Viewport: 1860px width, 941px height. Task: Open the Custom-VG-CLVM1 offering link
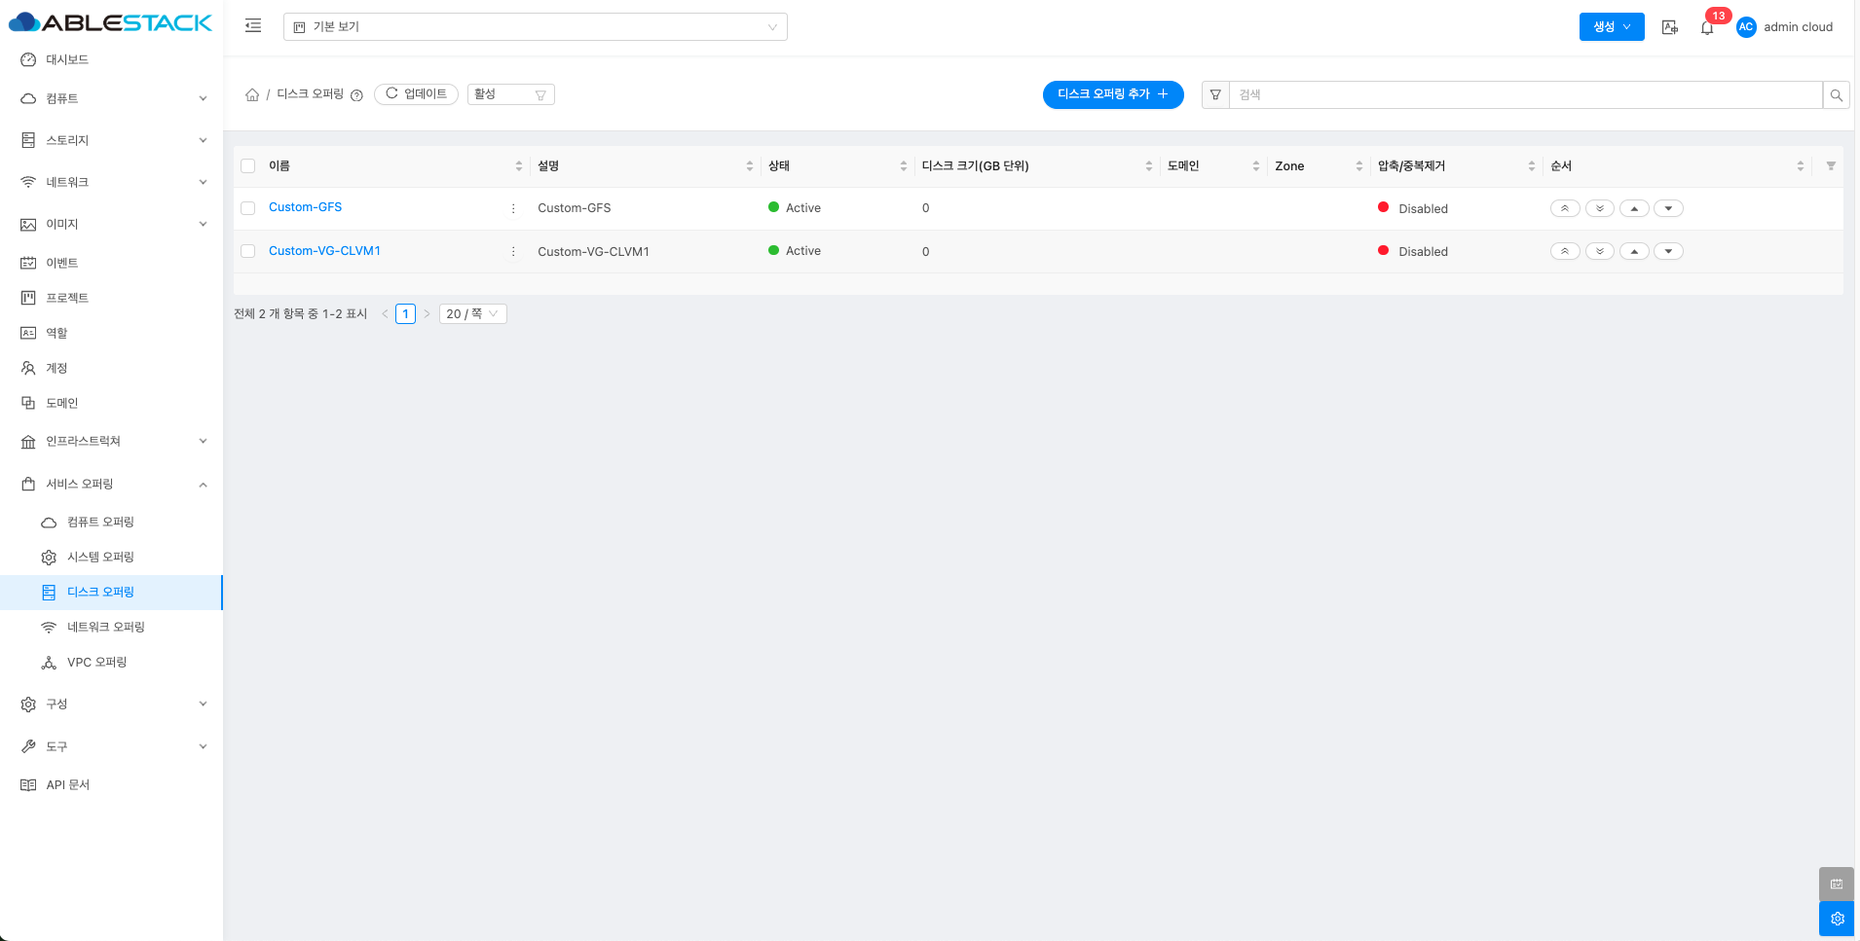click(324, 251)
